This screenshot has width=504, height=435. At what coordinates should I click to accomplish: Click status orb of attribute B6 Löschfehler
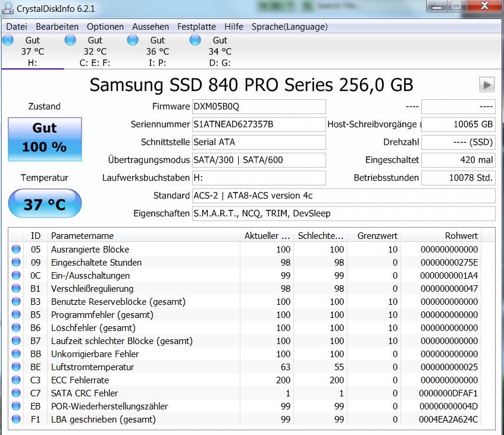pyautogui.click(x=16, y=327)
